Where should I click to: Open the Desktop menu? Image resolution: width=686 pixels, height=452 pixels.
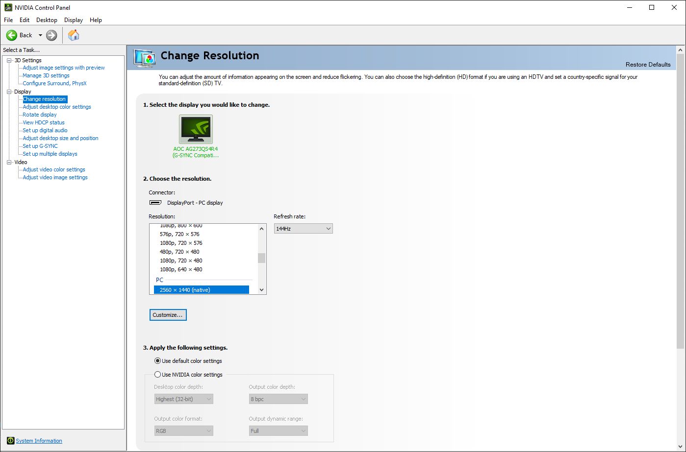(47, 20)
